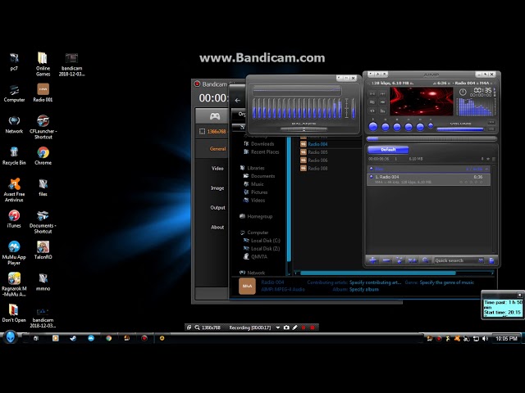Open the TalonRO desktop icon

[x=43, y=250]
